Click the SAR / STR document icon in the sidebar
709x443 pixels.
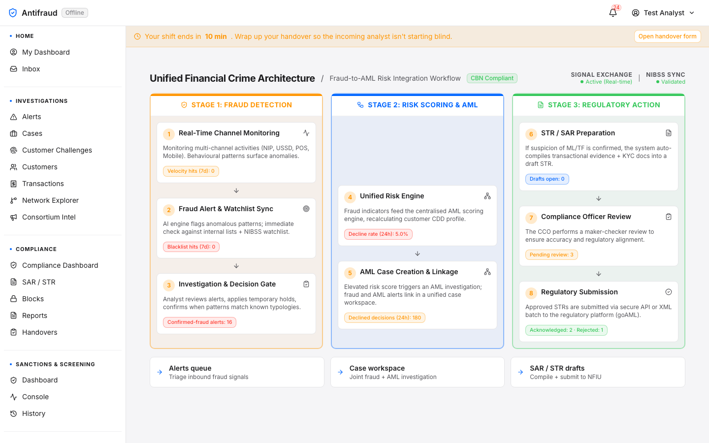pyautogui.click(x=14, y=282)
